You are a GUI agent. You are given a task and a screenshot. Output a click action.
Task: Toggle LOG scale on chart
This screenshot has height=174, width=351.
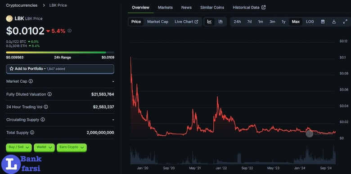[x=310, y=22]
